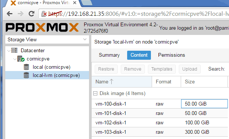Screen dimensions: 229x139
Task: Click the browser forward arrow
Action: click(x=20, y=14)
